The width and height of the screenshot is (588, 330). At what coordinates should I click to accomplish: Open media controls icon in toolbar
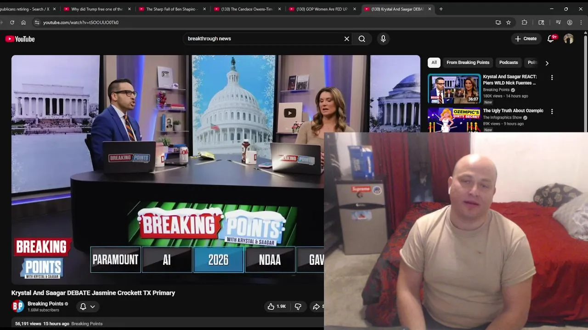(558, 22)
